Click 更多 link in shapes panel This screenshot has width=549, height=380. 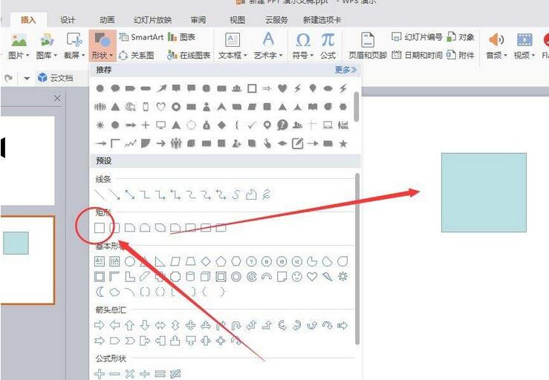[345, 70]
